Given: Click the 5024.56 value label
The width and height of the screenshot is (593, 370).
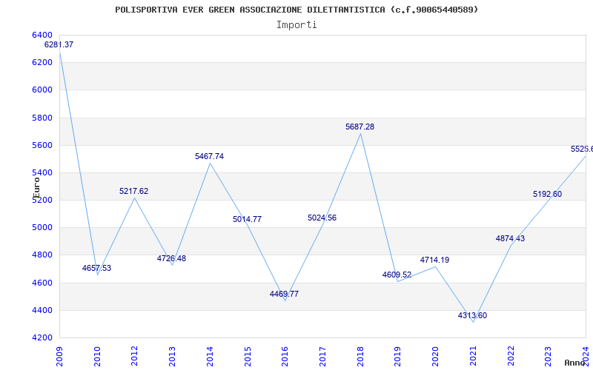Looking at the screenshot, I should (x=322, y=218).
